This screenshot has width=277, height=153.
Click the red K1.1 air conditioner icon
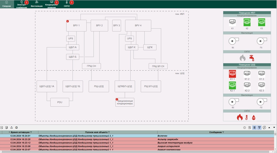point(232,73)
